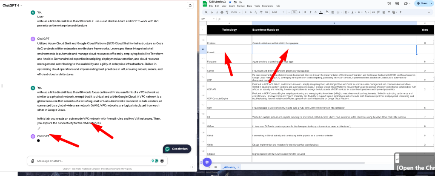Open the all sheets list icon
The height and width of the screenshot is (176, 435).
pyautogui.click(x=215, y=167)
